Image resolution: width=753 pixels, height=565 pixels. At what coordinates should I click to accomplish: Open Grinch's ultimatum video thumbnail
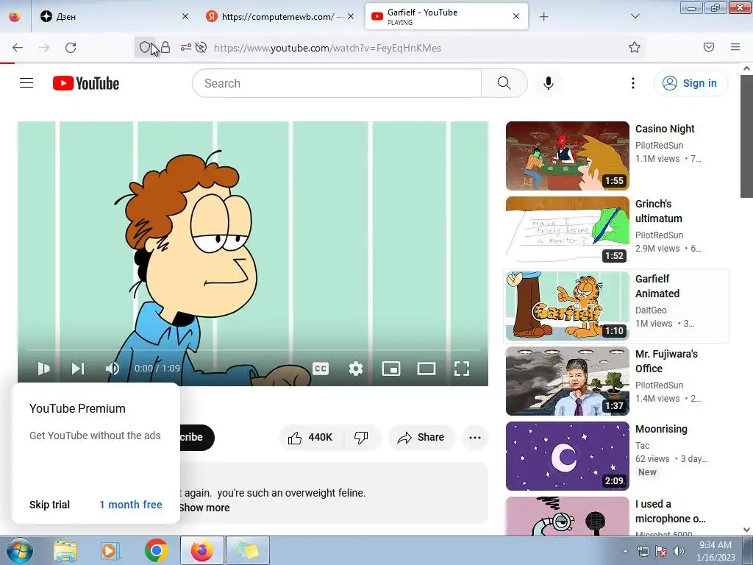pyautogui.click(x=567, y=230)
